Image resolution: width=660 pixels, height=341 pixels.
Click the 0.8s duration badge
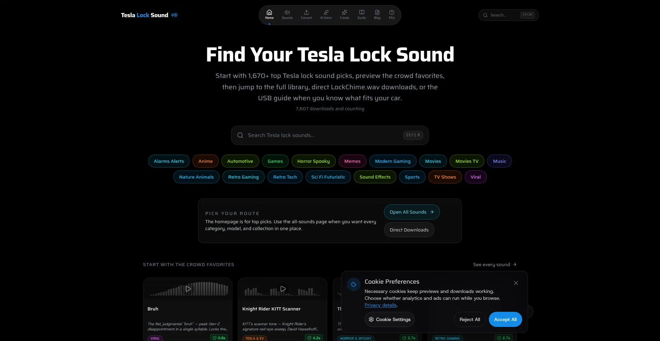(x=219, y=338)
